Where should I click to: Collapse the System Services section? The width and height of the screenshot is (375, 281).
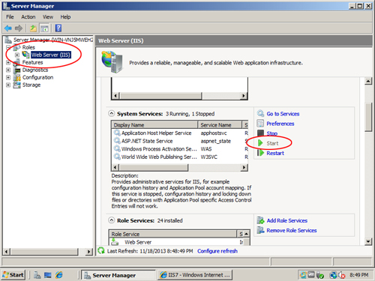112,113
